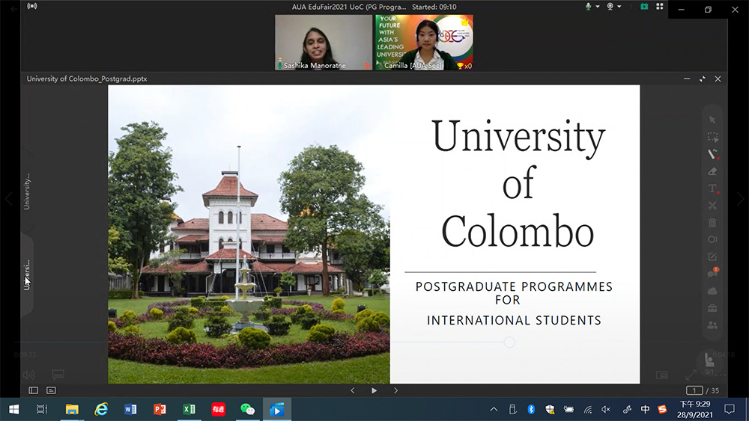Open Task View on taskbar
Image resolution: width=749 pixels, height=421 pixels.
(x=42, y=409)
